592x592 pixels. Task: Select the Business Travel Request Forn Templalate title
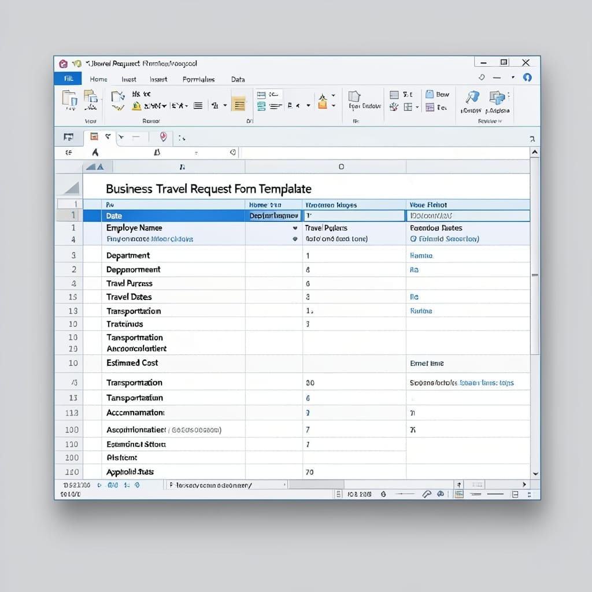(208, 189)
